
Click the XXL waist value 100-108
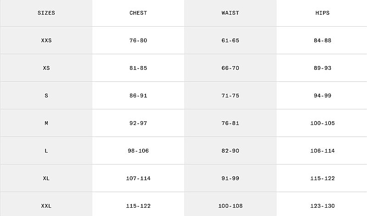coord(230,206)
